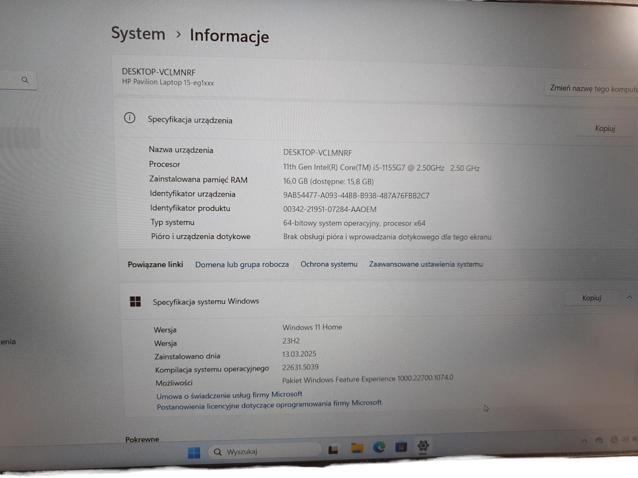
Task: Click the Windows logo beside Specyfikacja systemu Windows
Action: (x=135, y=301)
